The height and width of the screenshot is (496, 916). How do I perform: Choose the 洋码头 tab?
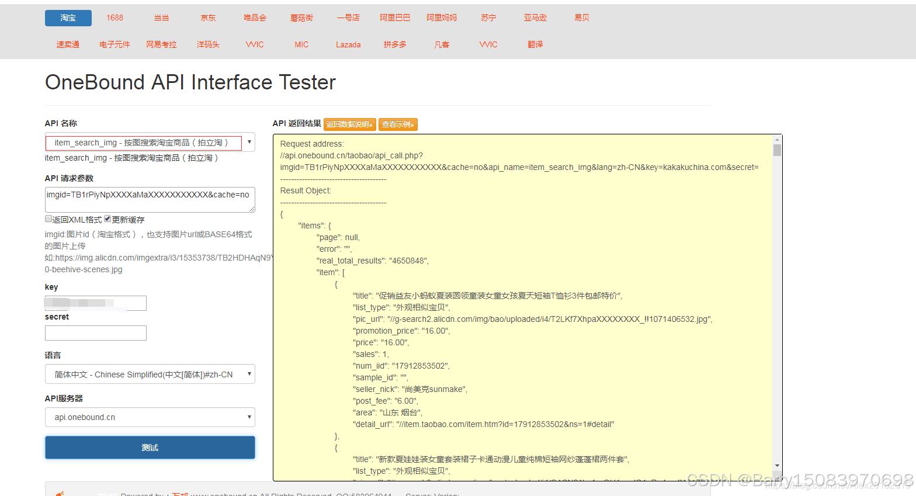point(209,44)
